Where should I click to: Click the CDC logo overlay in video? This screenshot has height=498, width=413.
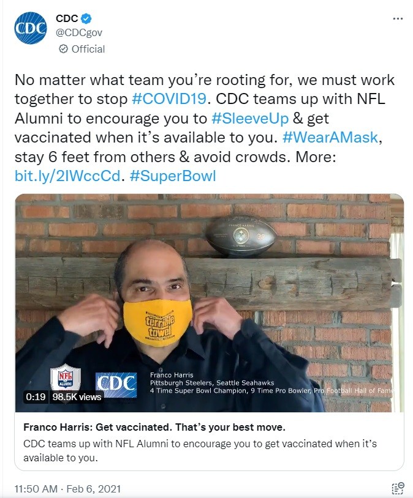pyautogui.click(x=116, y=385)
